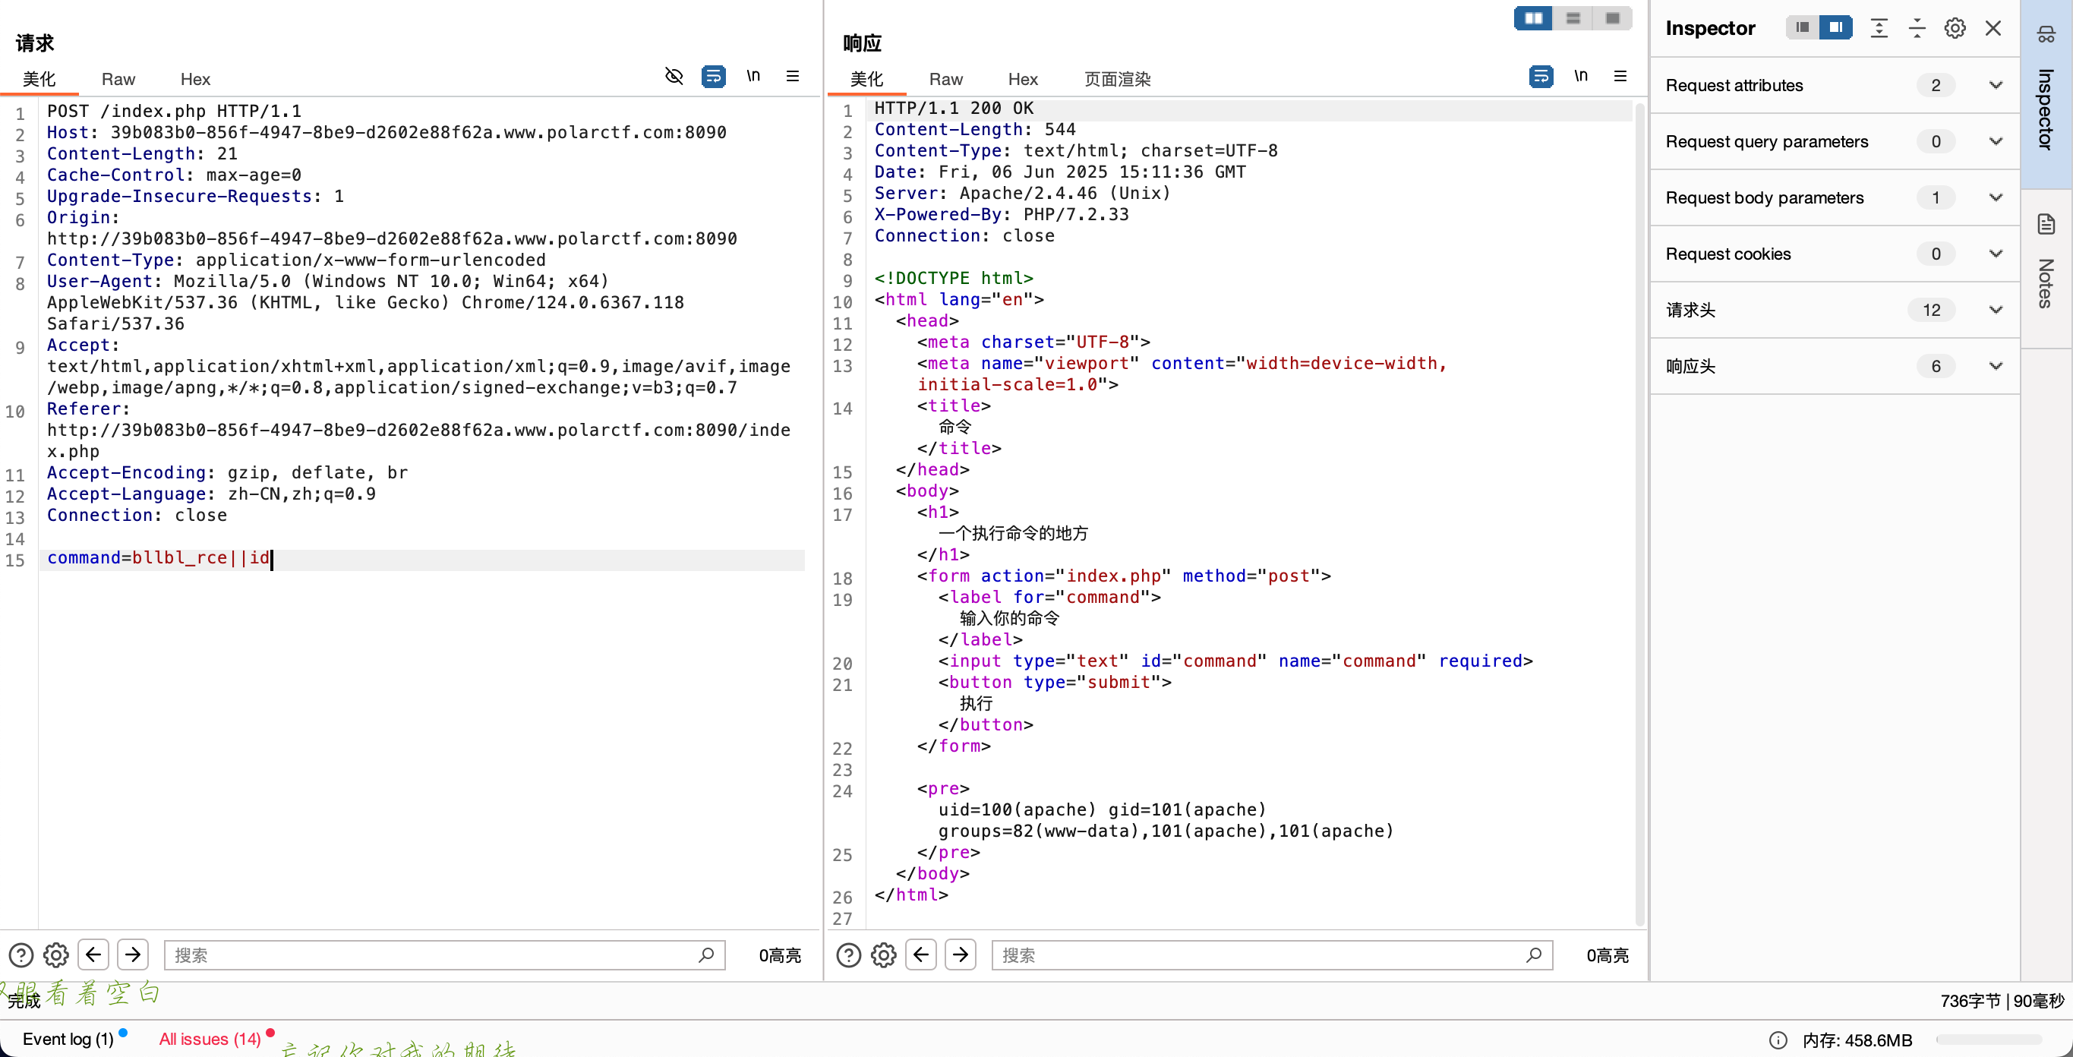Expand Request attributes section

click(1995, 85)
